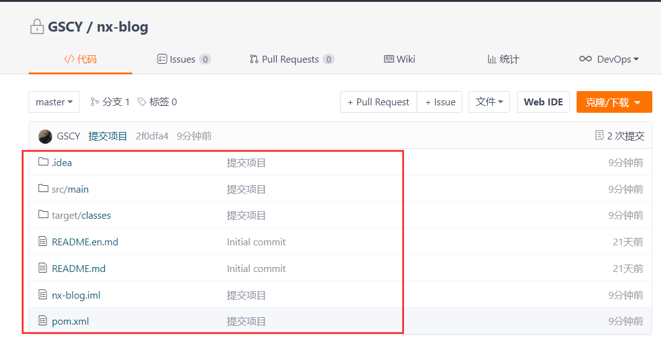The image size is (661, 342).
Task: Create a new Pull Request button
Action: [379, 102]
